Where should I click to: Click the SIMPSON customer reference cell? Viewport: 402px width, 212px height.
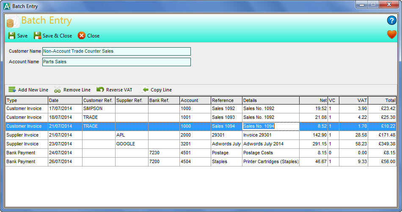[x=98, y=108]
